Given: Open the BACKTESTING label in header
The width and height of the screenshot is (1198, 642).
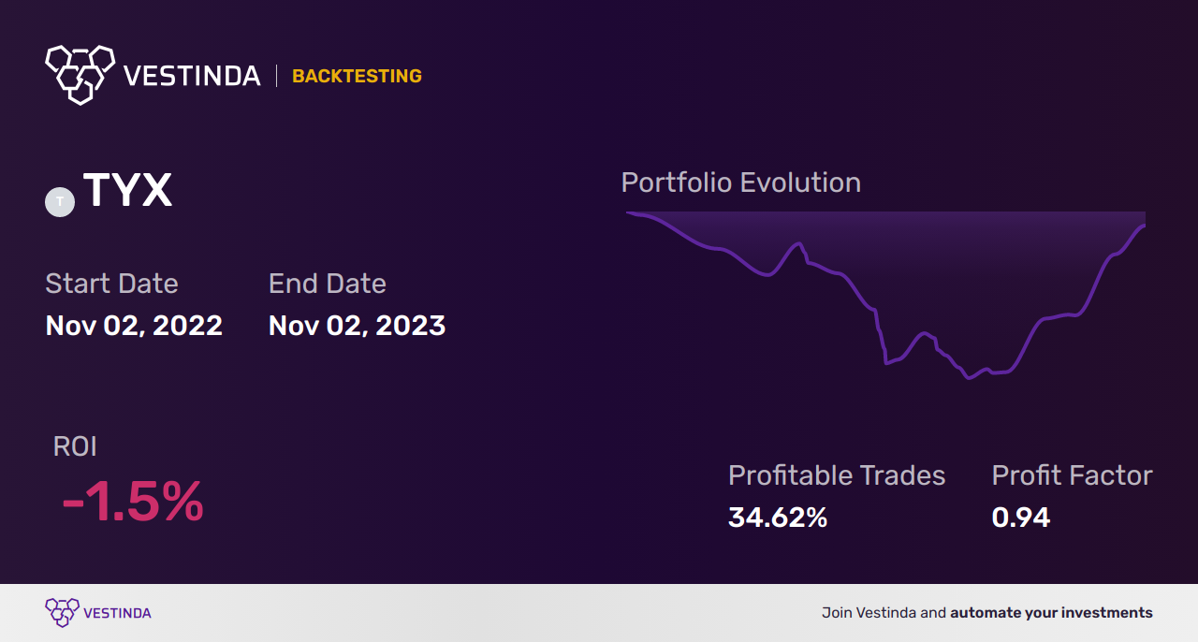Looking at the screenshot, I should pyautogui.click(x=357, y=77).
